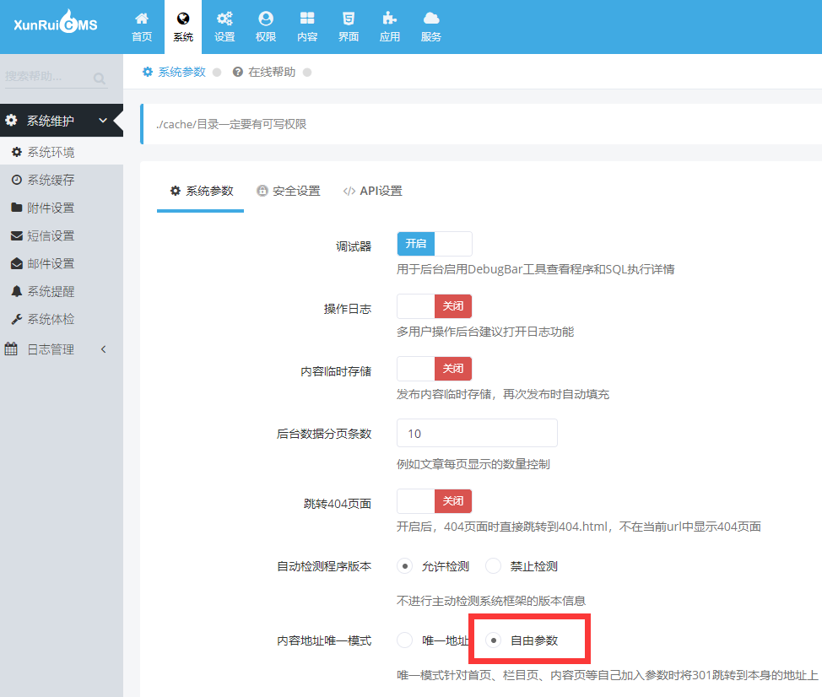The image size is (822, 697).
Task: Click the 附件设置 folder icon
Action: [17, 208]
